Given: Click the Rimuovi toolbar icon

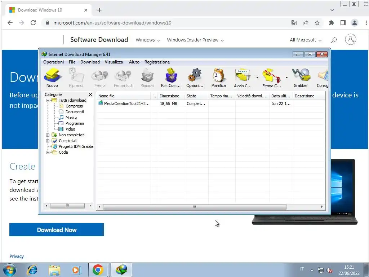Looking at the screenshot, I should (147, 78).
